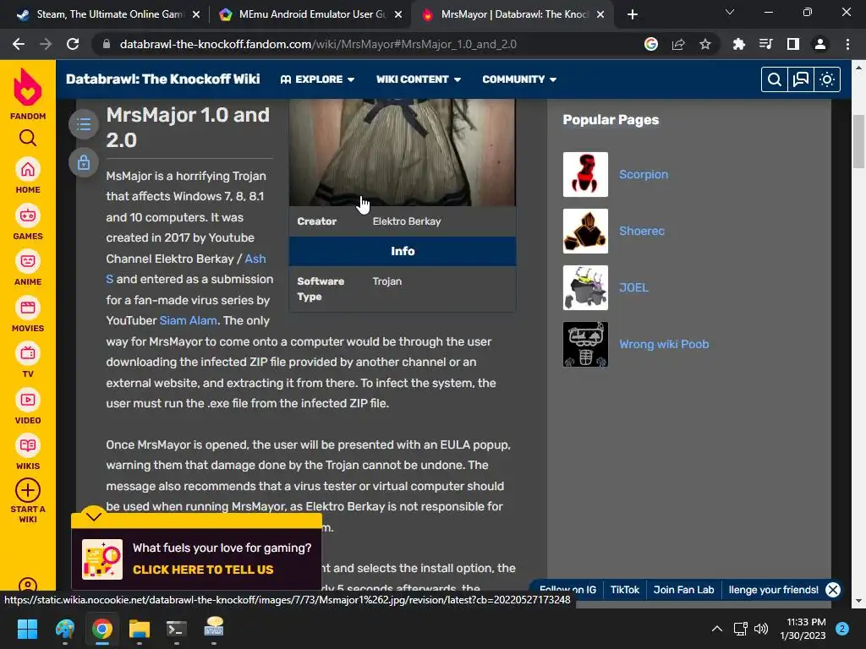Toggle Chrome side panel icon
866x649 pixels.
tap(793, 44)
